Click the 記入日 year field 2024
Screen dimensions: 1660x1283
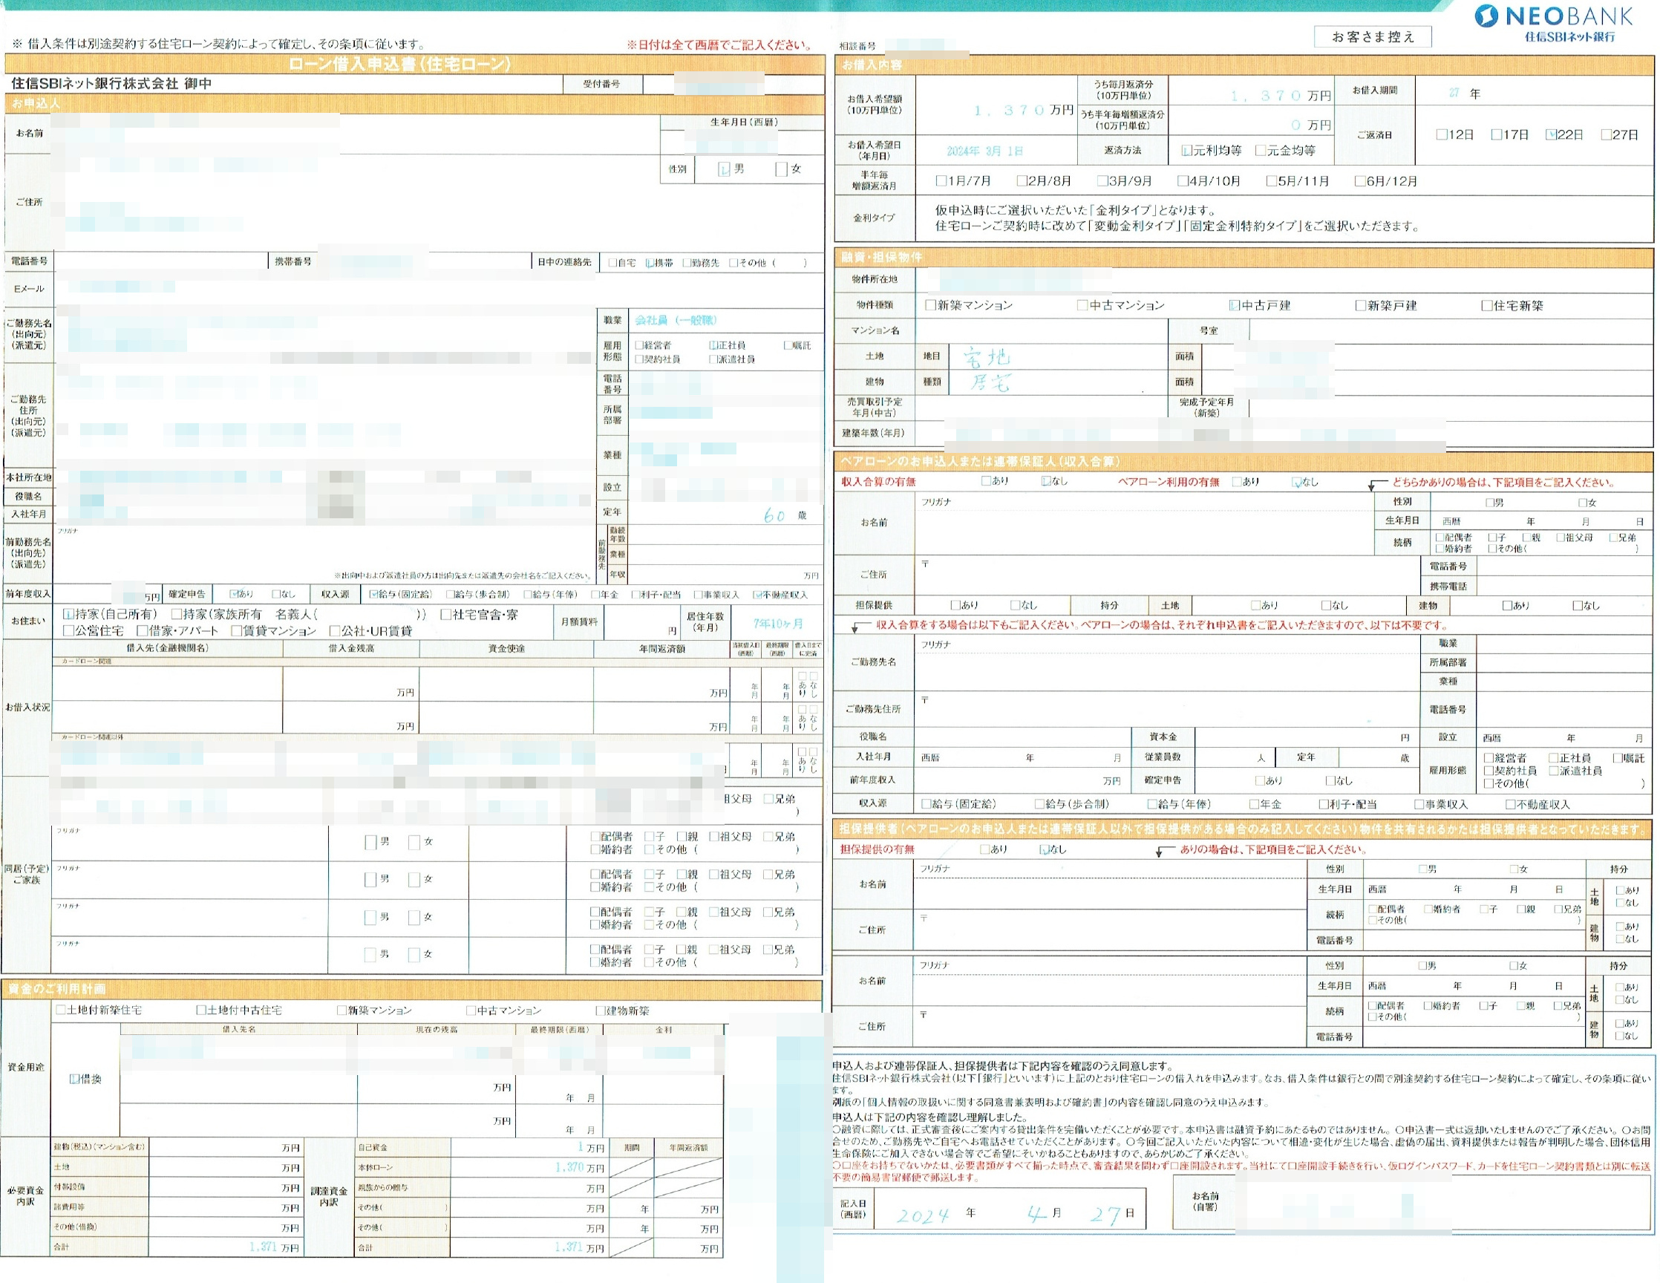point(923,1215)
